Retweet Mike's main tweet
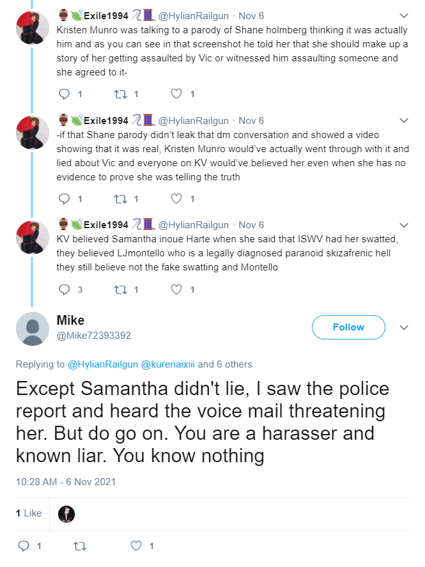Image resolution: width=425 pixels, height=567 pixels. tap(80, 546)
